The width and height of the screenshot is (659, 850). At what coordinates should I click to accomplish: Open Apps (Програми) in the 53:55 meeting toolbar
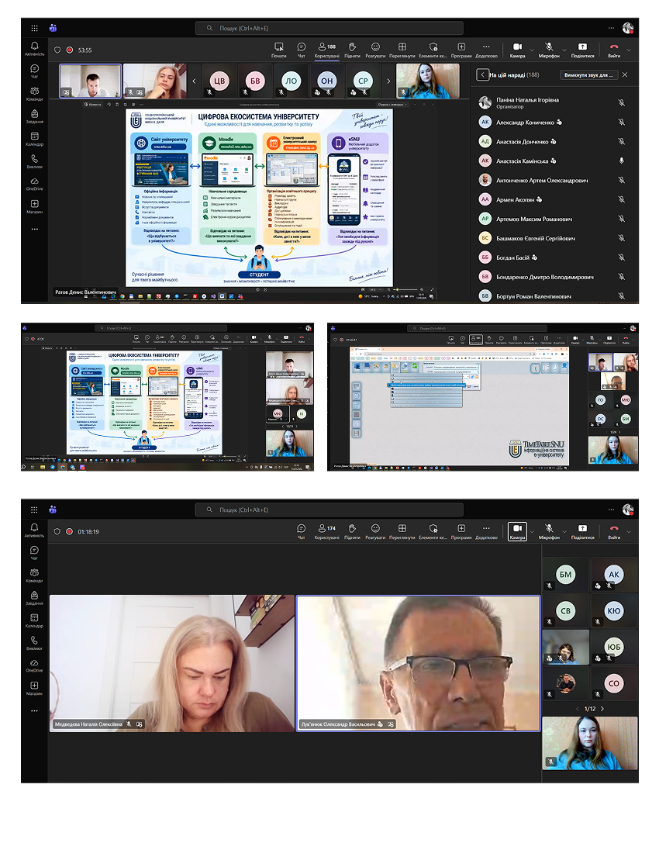[461, 50]
